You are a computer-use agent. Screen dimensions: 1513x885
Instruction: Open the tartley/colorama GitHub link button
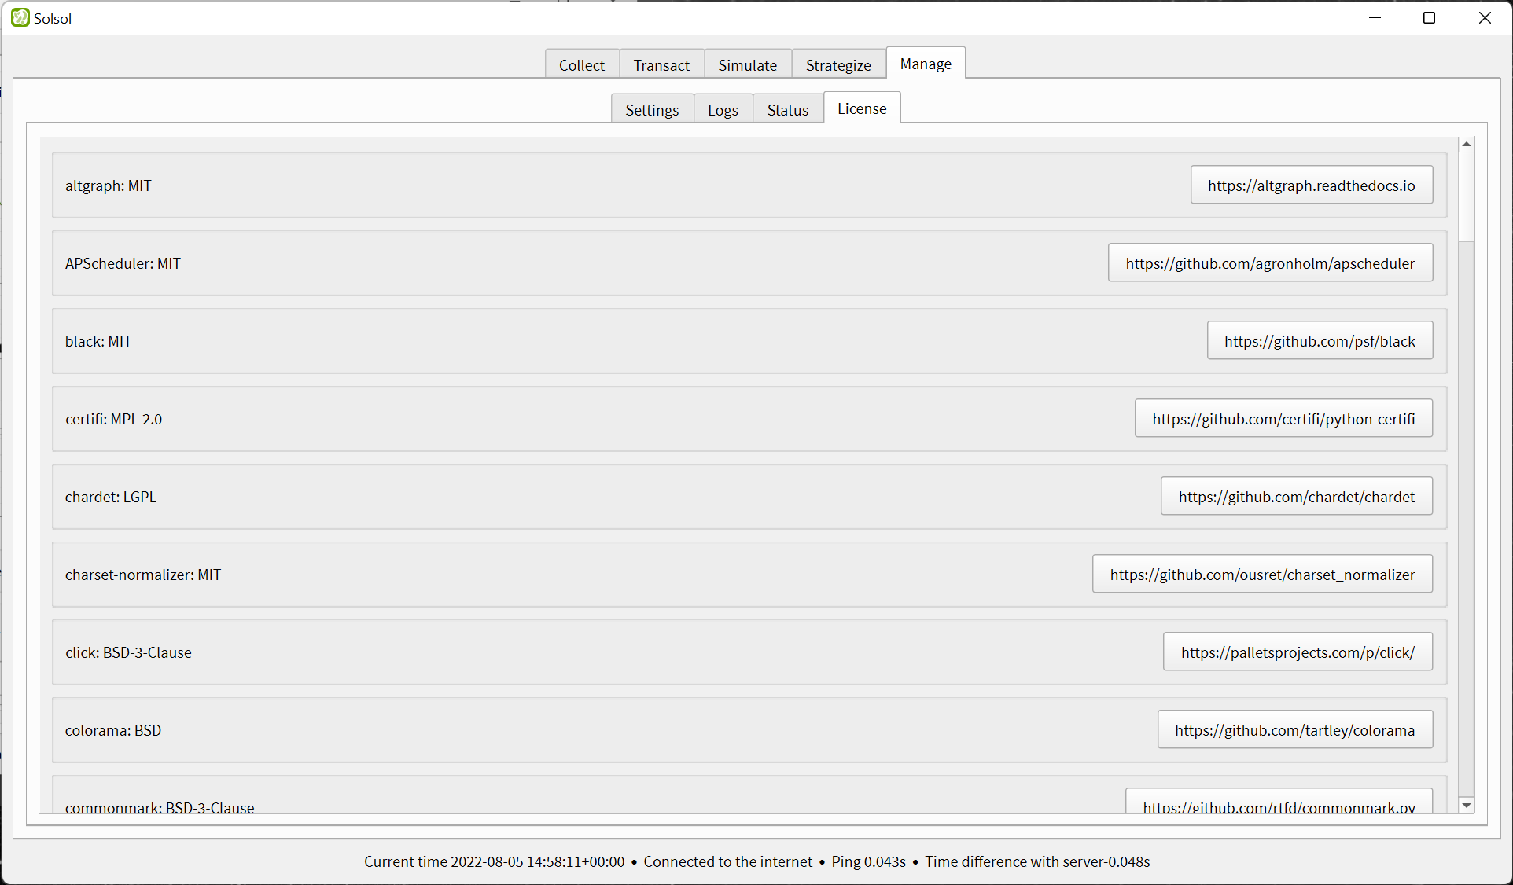1295,730
